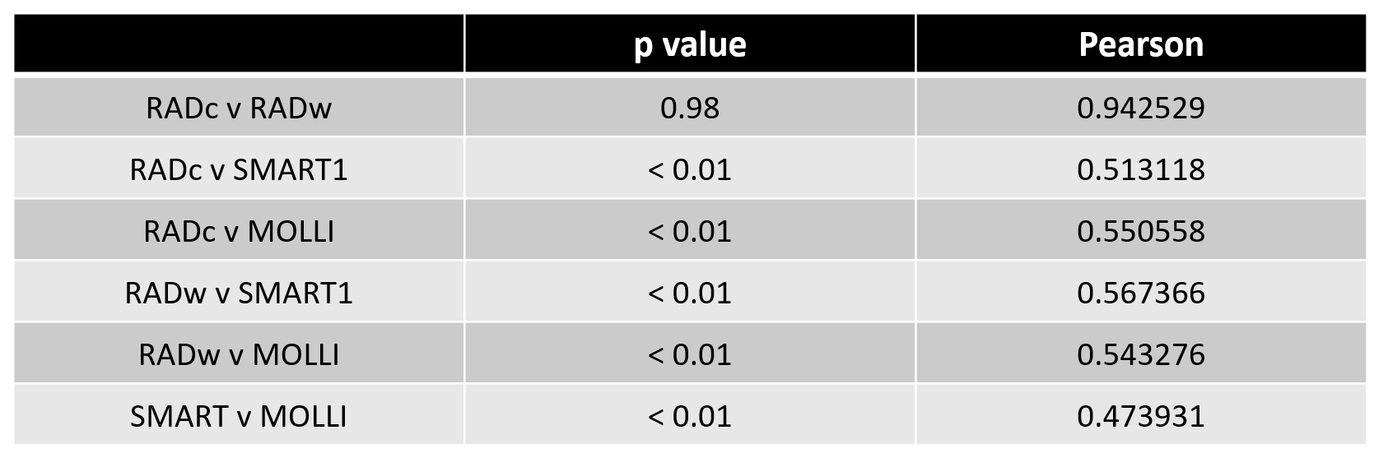Screen dimensions: 1388x467
Task: Select the "RADc v MOLLI" row label
Action: click(239, 232)
